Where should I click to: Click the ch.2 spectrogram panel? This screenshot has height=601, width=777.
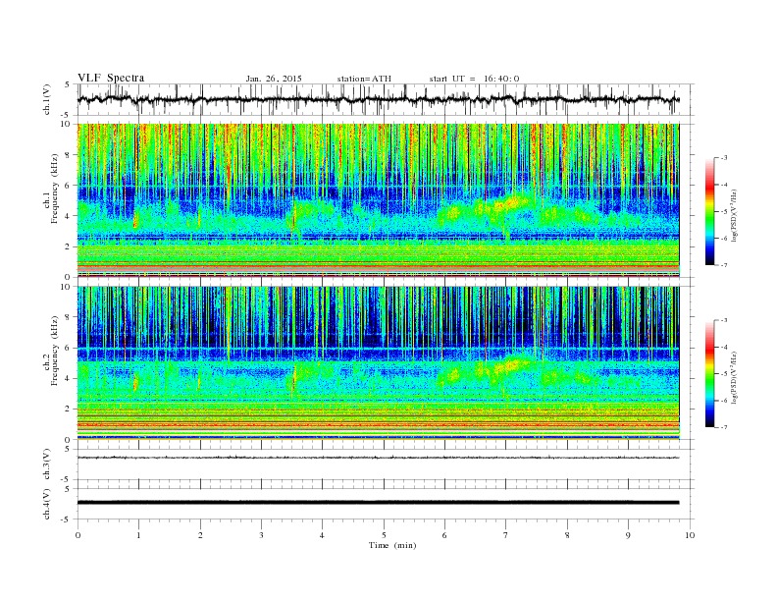coord(378,363)
